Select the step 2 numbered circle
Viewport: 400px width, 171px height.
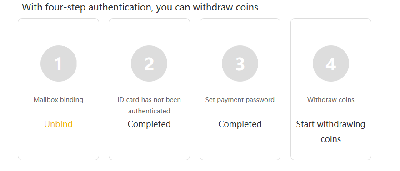149,64
